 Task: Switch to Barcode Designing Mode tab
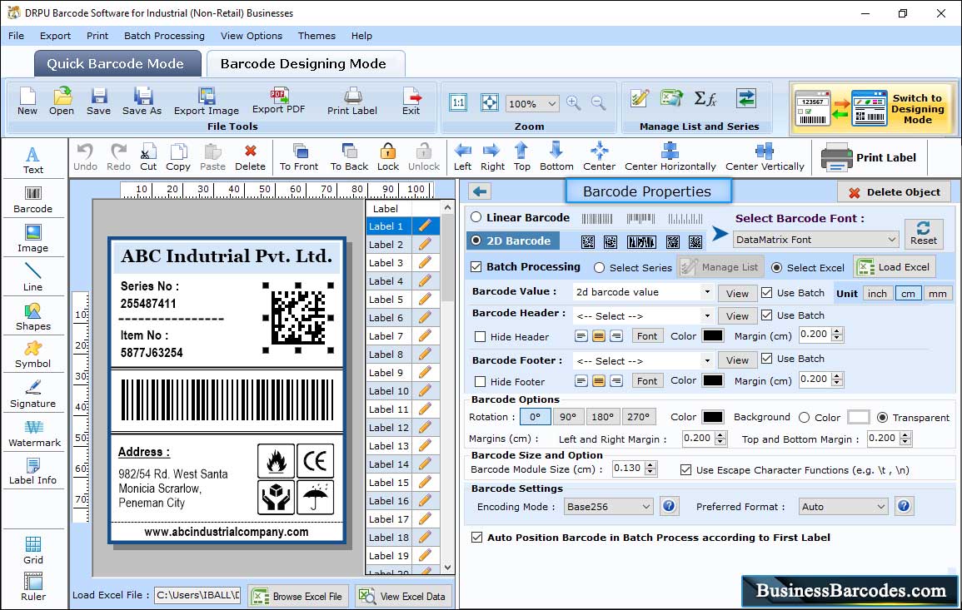pyautogui.click(x=305, y=64)
